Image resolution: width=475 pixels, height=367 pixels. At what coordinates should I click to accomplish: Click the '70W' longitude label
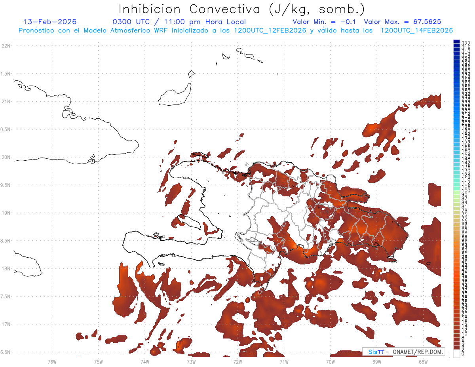(331, 361)
